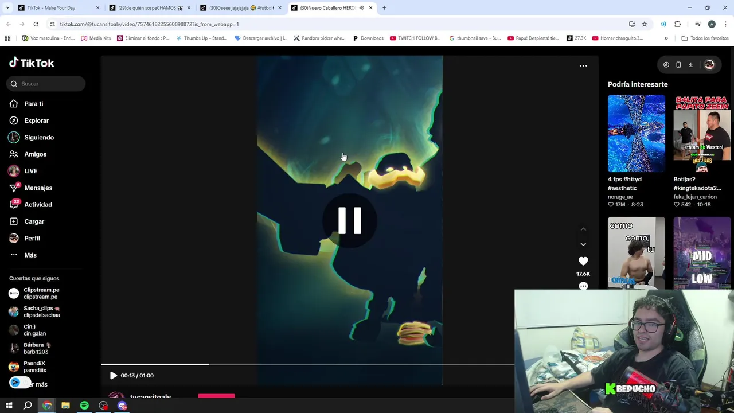Viewport: 734px width, 413px height.
Task: Reload the page
Action: click(36, 24)
